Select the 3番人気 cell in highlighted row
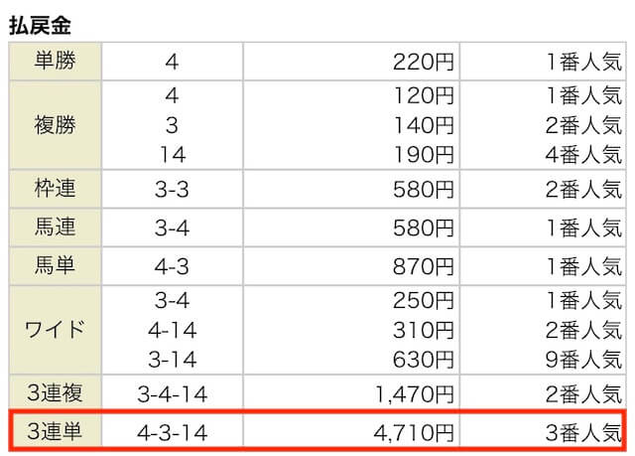This screenshot has width=635, height=456. point(583,433)
